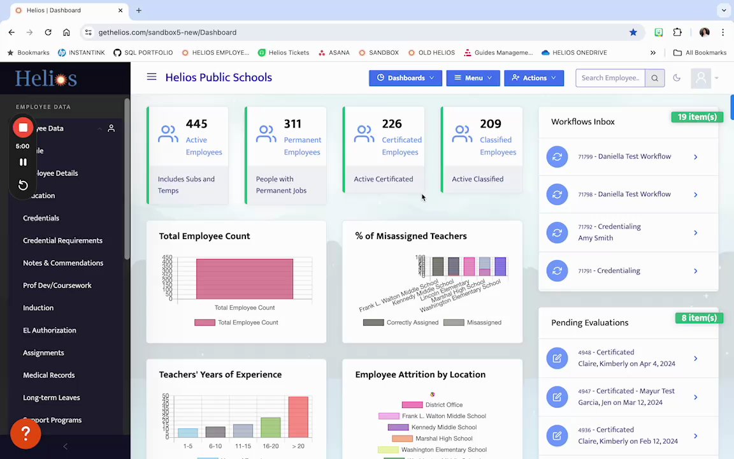The width and height of the screenshot is (734, 459).
Task: Click the green extension icon in toolbar
Action: 659,33
